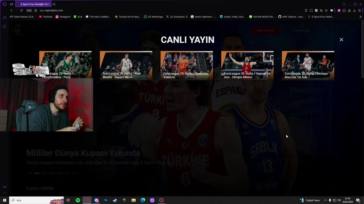
Task: Close the Canlı Yayın overlay
Action: (341, 40)
